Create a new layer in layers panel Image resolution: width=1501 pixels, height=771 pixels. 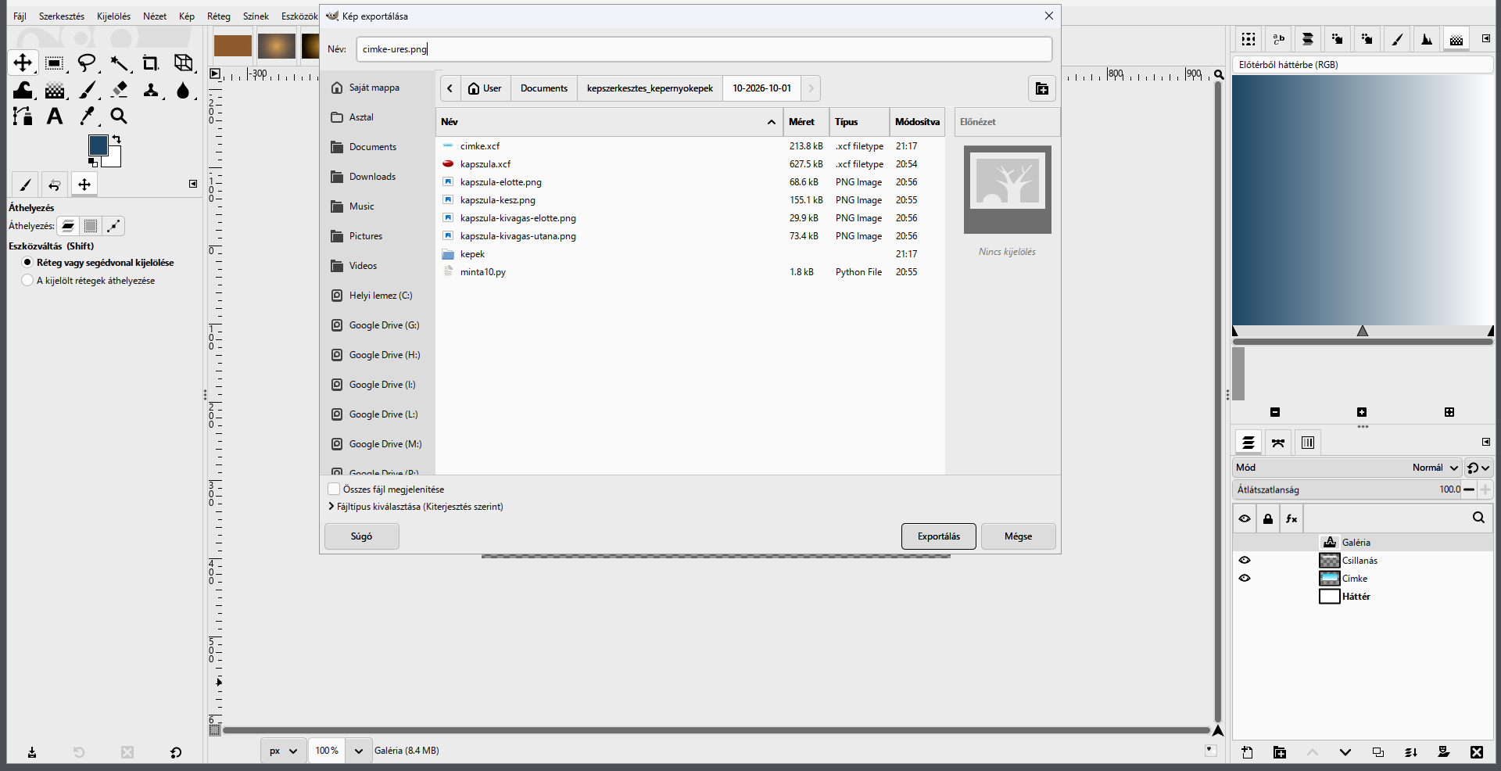(x=1247, y=752)
